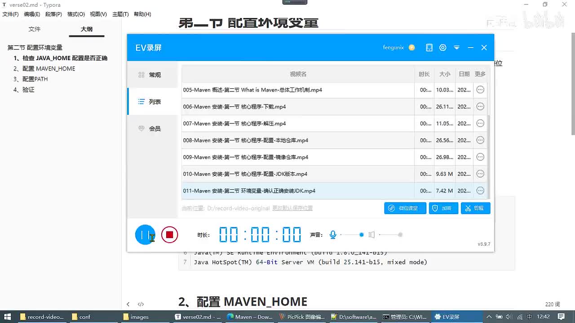Open more options for video 007-Maven 解压
The width and height of the screenshot is (575, 323).
click(x=480, y=123)
